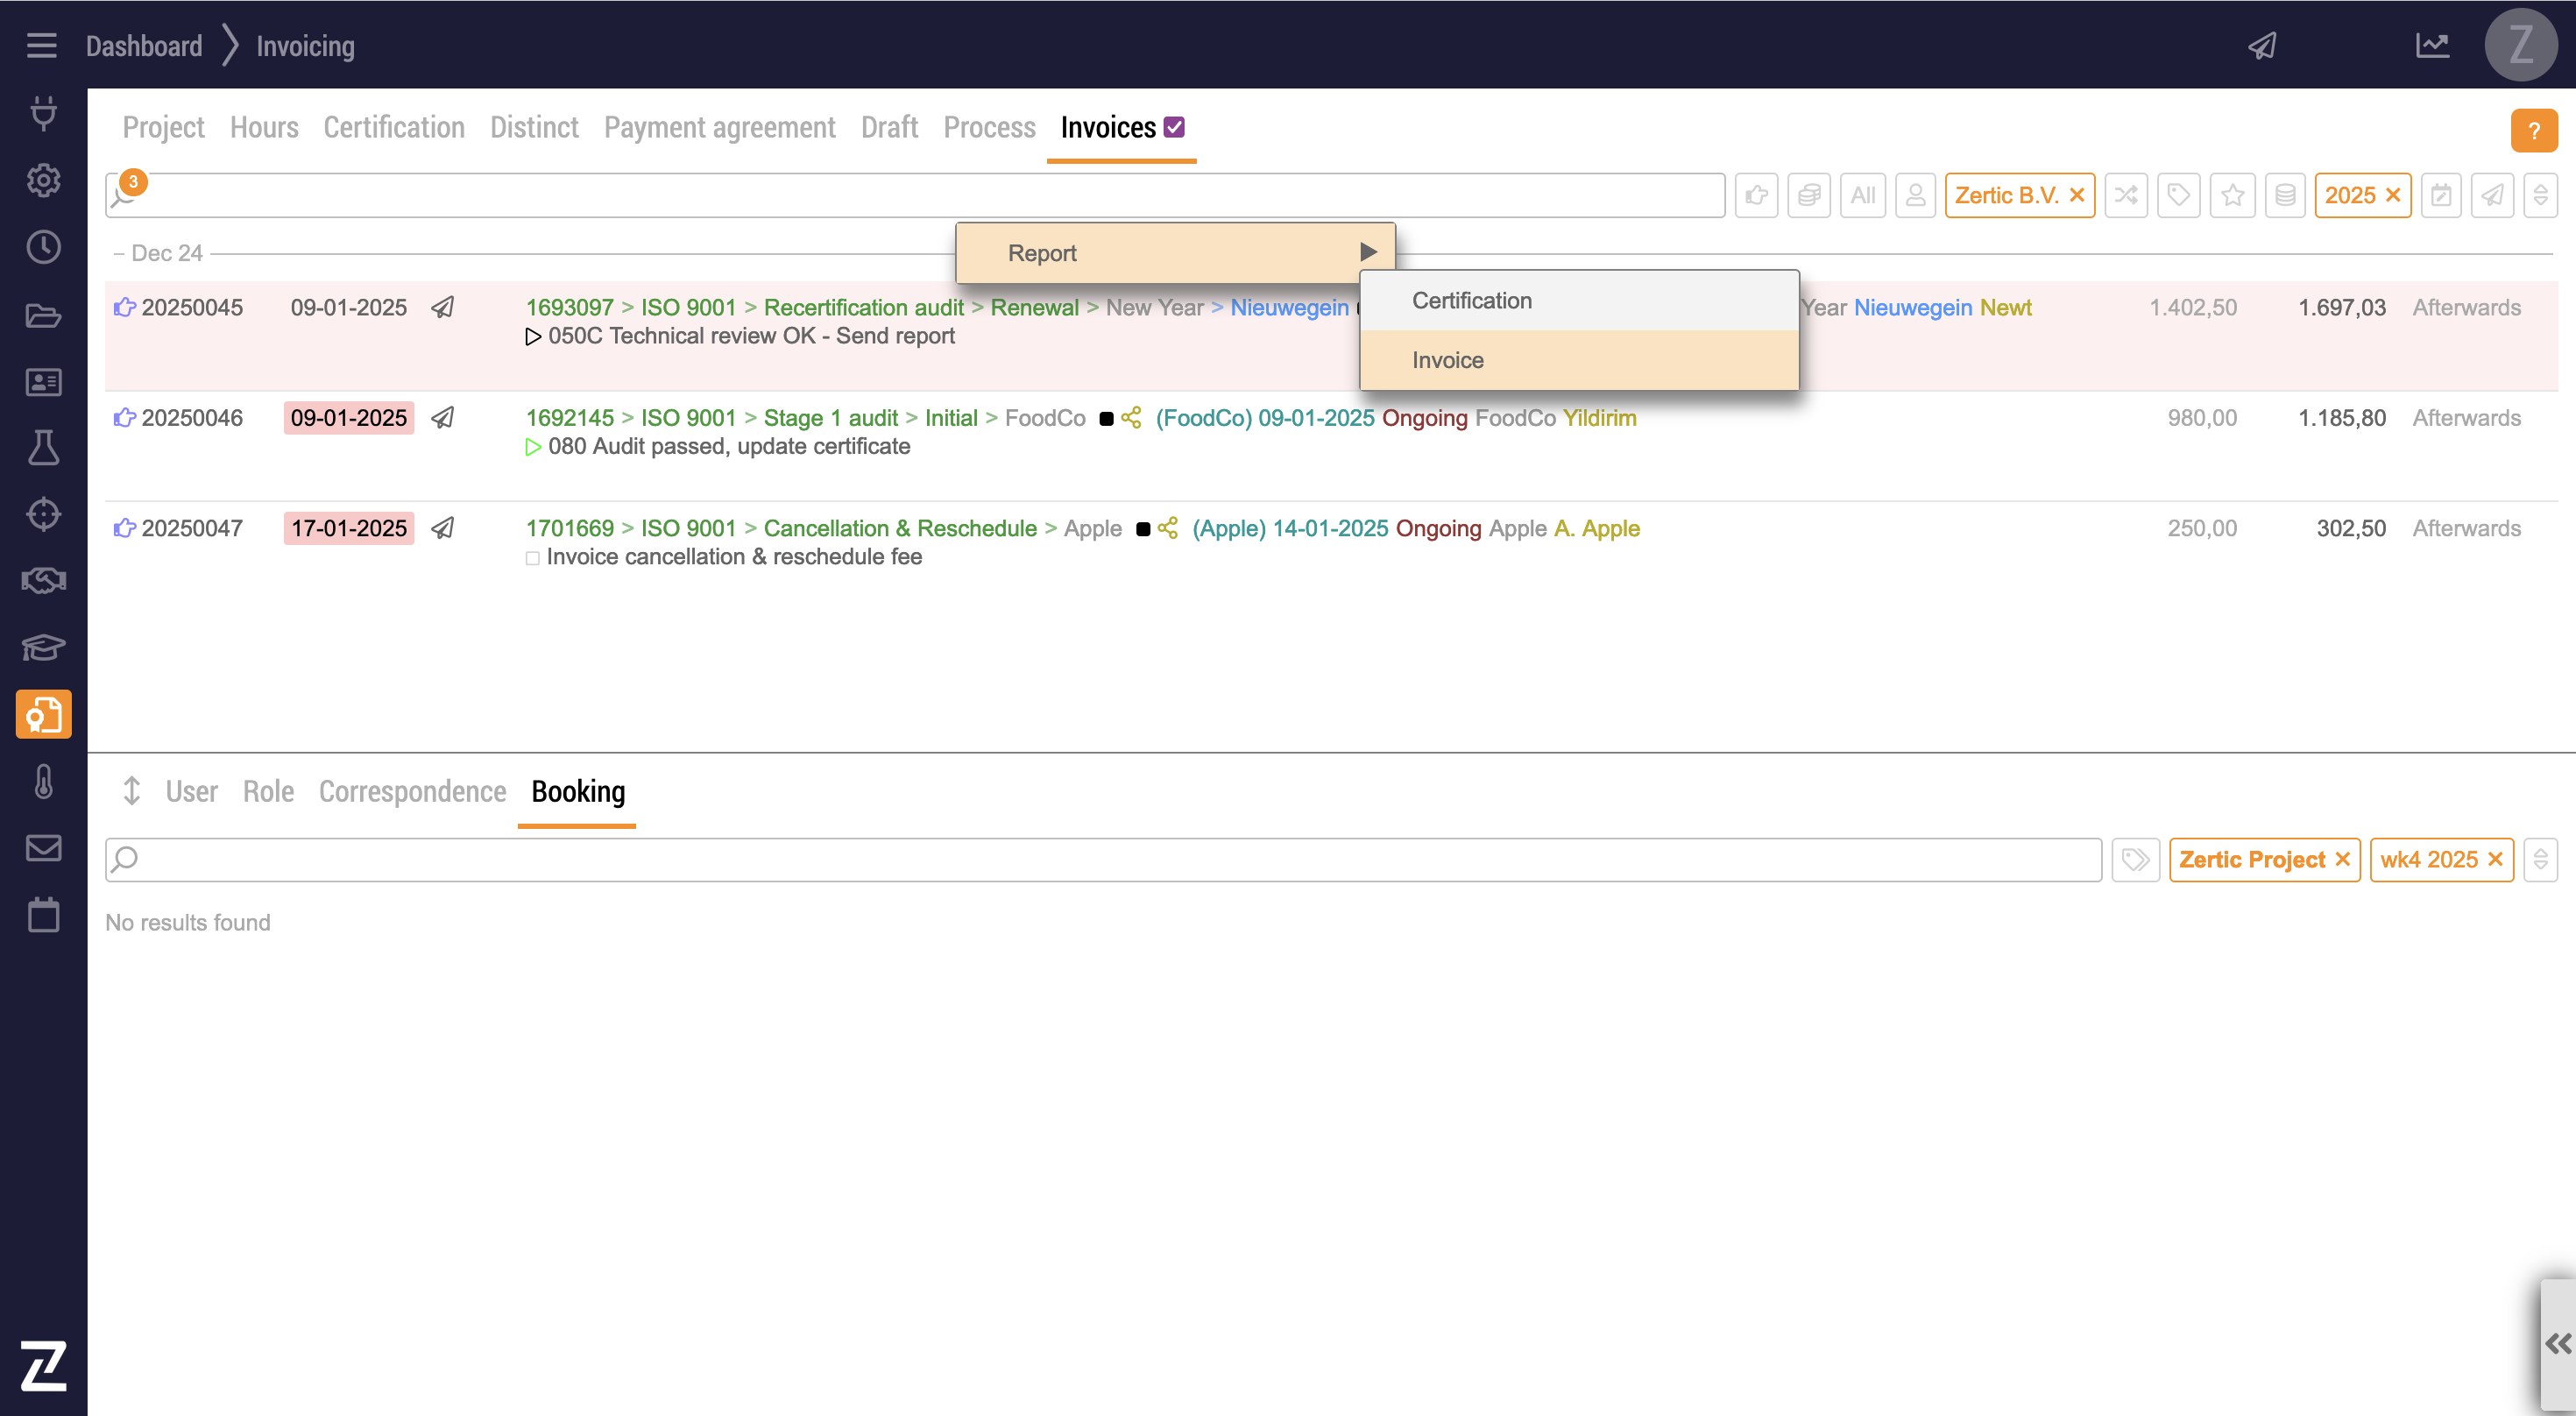Click the shuffle icon in filter toolbar
Screen dimensions: 2576x1416
2126,195
